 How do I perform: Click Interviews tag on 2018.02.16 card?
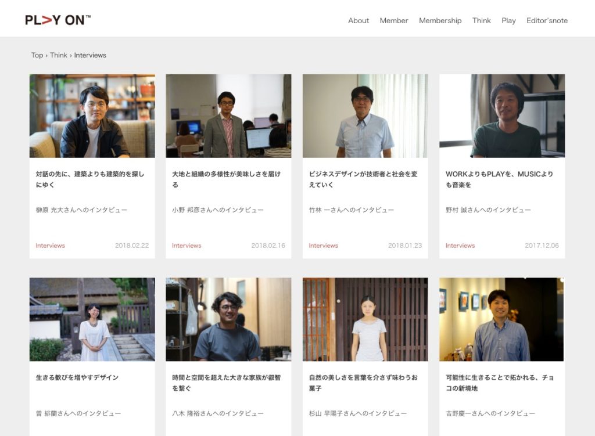[187, 246]
